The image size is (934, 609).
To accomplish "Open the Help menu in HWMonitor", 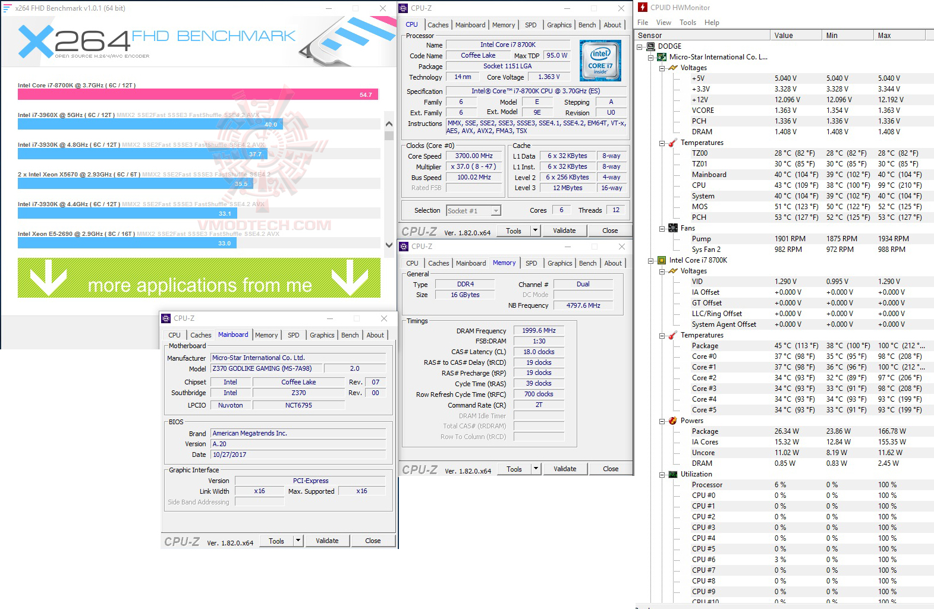I will tap(712, 23).
